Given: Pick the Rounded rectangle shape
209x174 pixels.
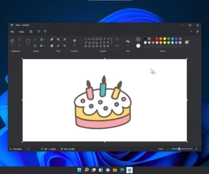Looking at the screenshot, I should click(101, 39).
